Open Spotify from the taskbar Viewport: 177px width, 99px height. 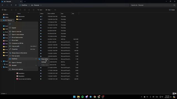click(82, 97)
